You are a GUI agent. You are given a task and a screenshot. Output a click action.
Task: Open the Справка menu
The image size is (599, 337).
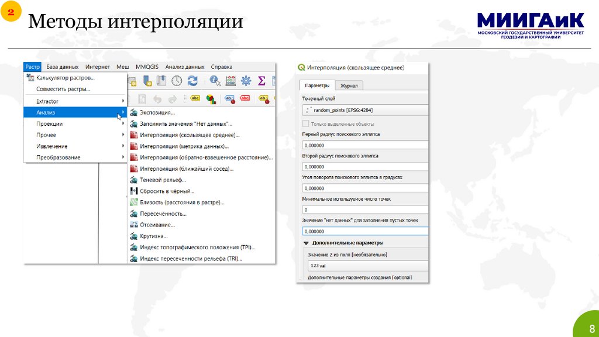click(x=222, y=67)
